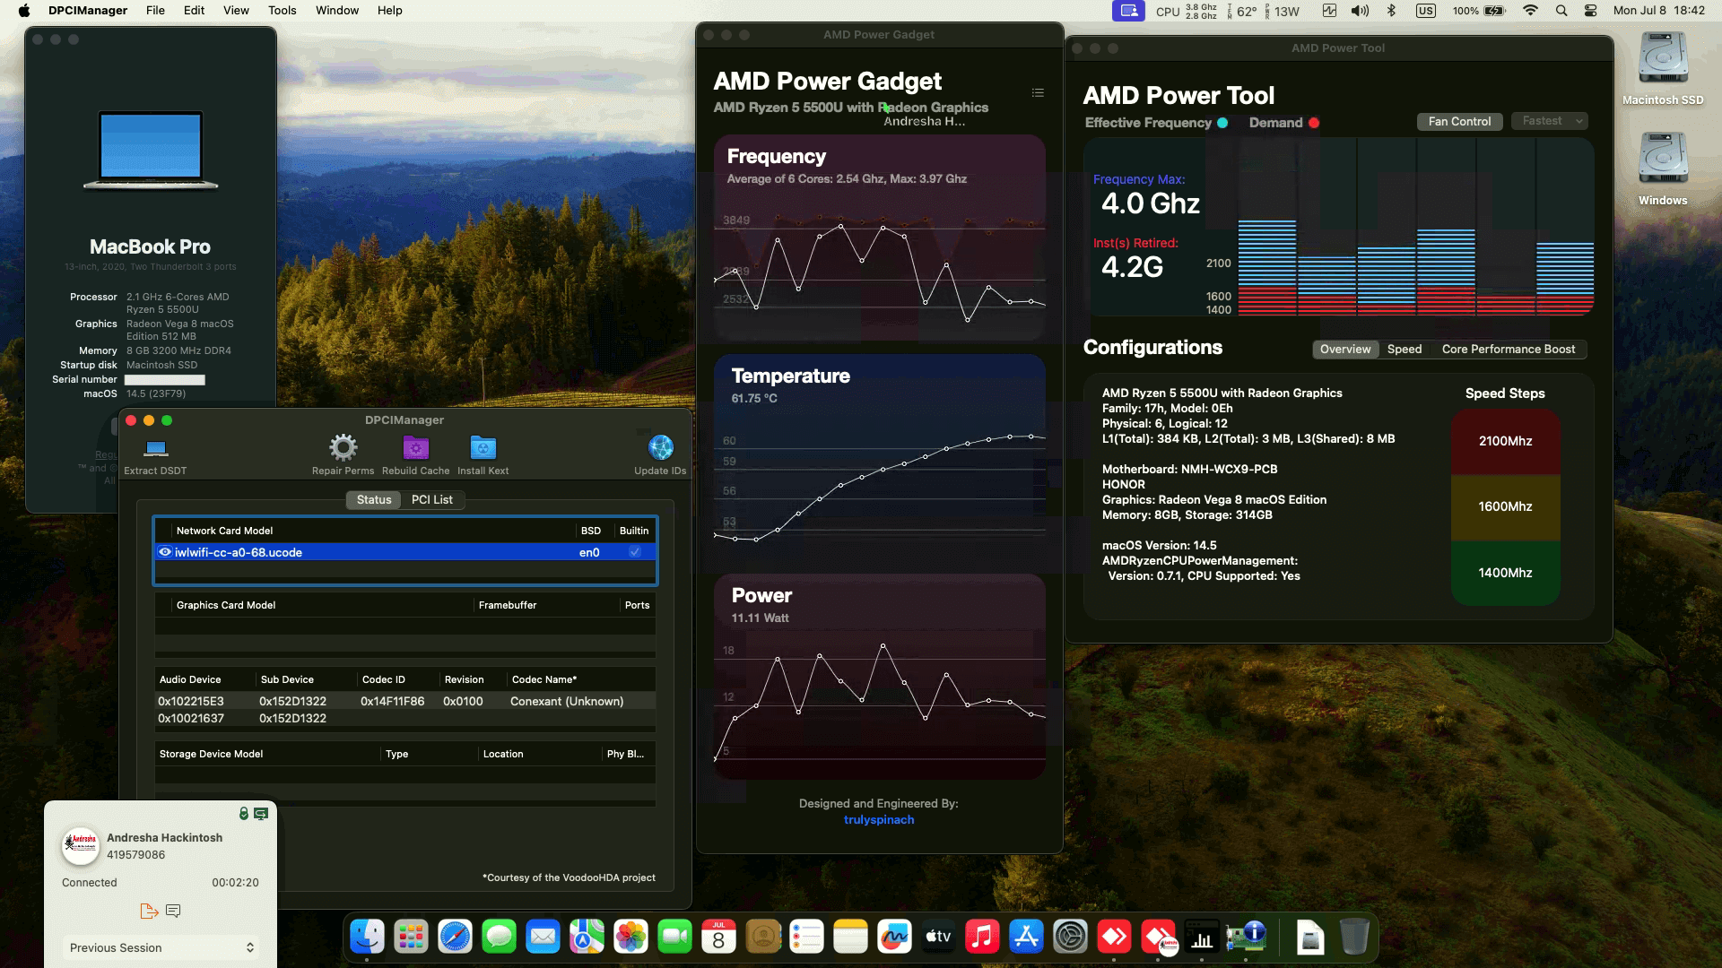This screenshot has width=1722, height=968.
Task: Toggle the Builtin checkbox for iwlwifi row
Action: (635, 552)
